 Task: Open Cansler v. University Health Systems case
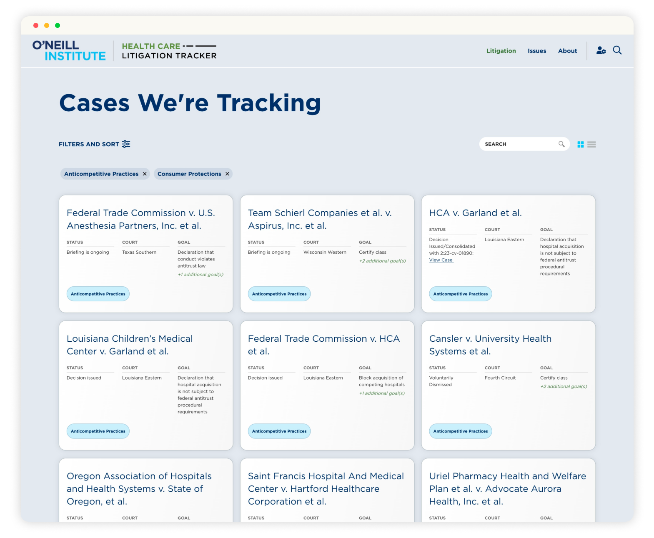(x=490, y=345)
